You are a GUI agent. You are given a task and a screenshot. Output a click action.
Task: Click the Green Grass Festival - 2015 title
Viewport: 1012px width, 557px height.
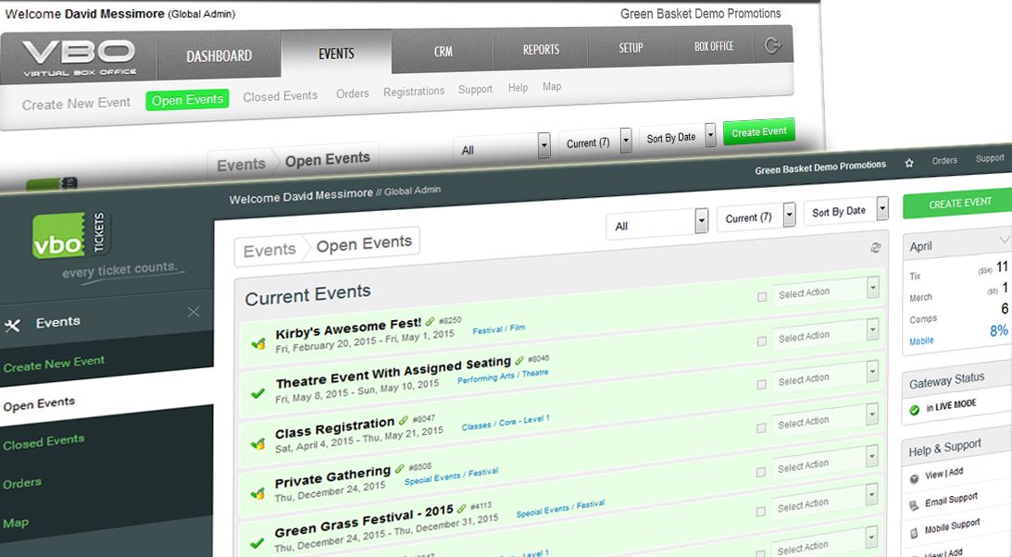coord(363,521)
